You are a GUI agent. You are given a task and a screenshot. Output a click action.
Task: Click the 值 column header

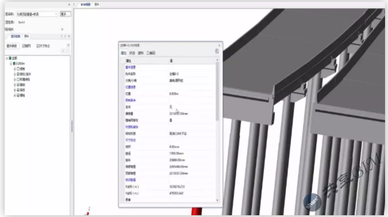click(171, 61)
